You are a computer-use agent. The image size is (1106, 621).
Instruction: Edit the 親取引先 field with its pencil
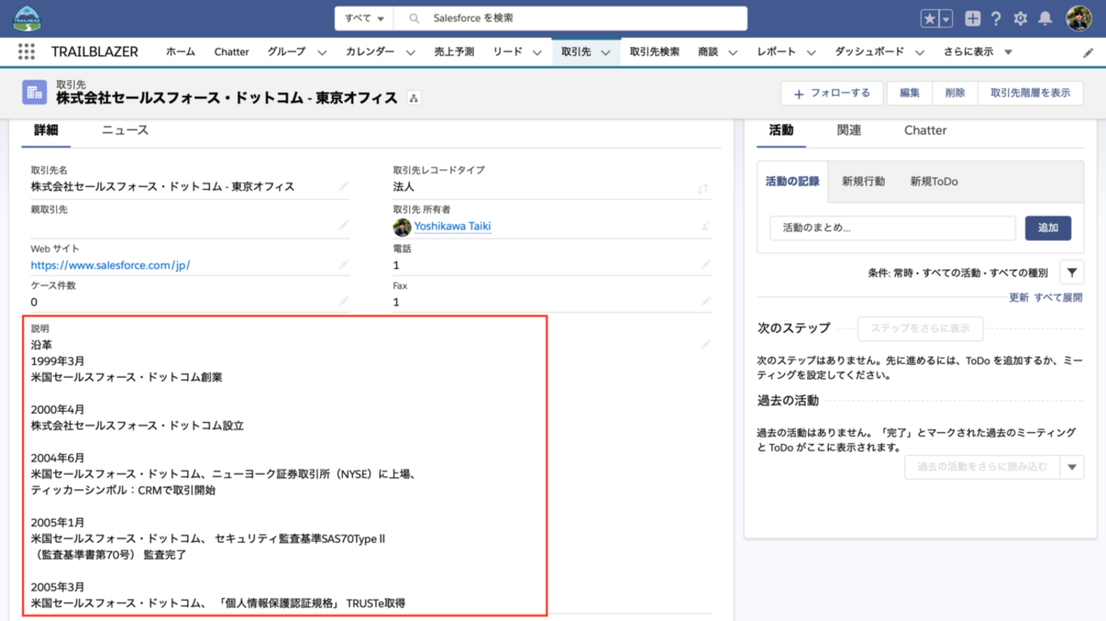click(344, 225)
